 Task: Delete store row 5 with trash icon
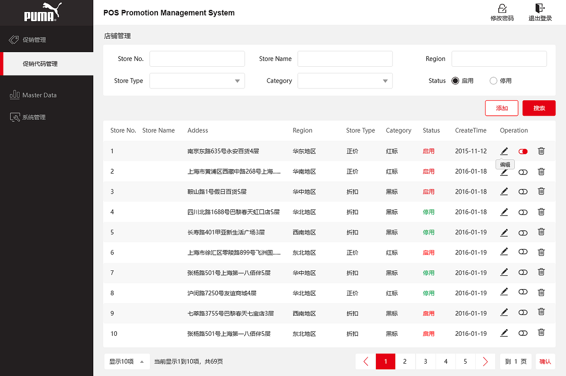tap(541, 232)
